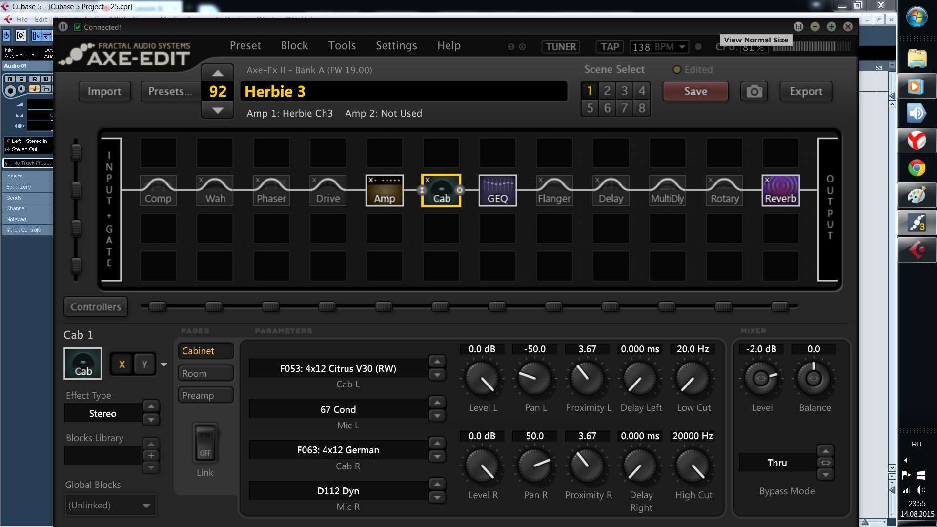Click the Level L knob
Image resolution: width=937 pixels, height=527 pixels.
[x=482, y=379]
